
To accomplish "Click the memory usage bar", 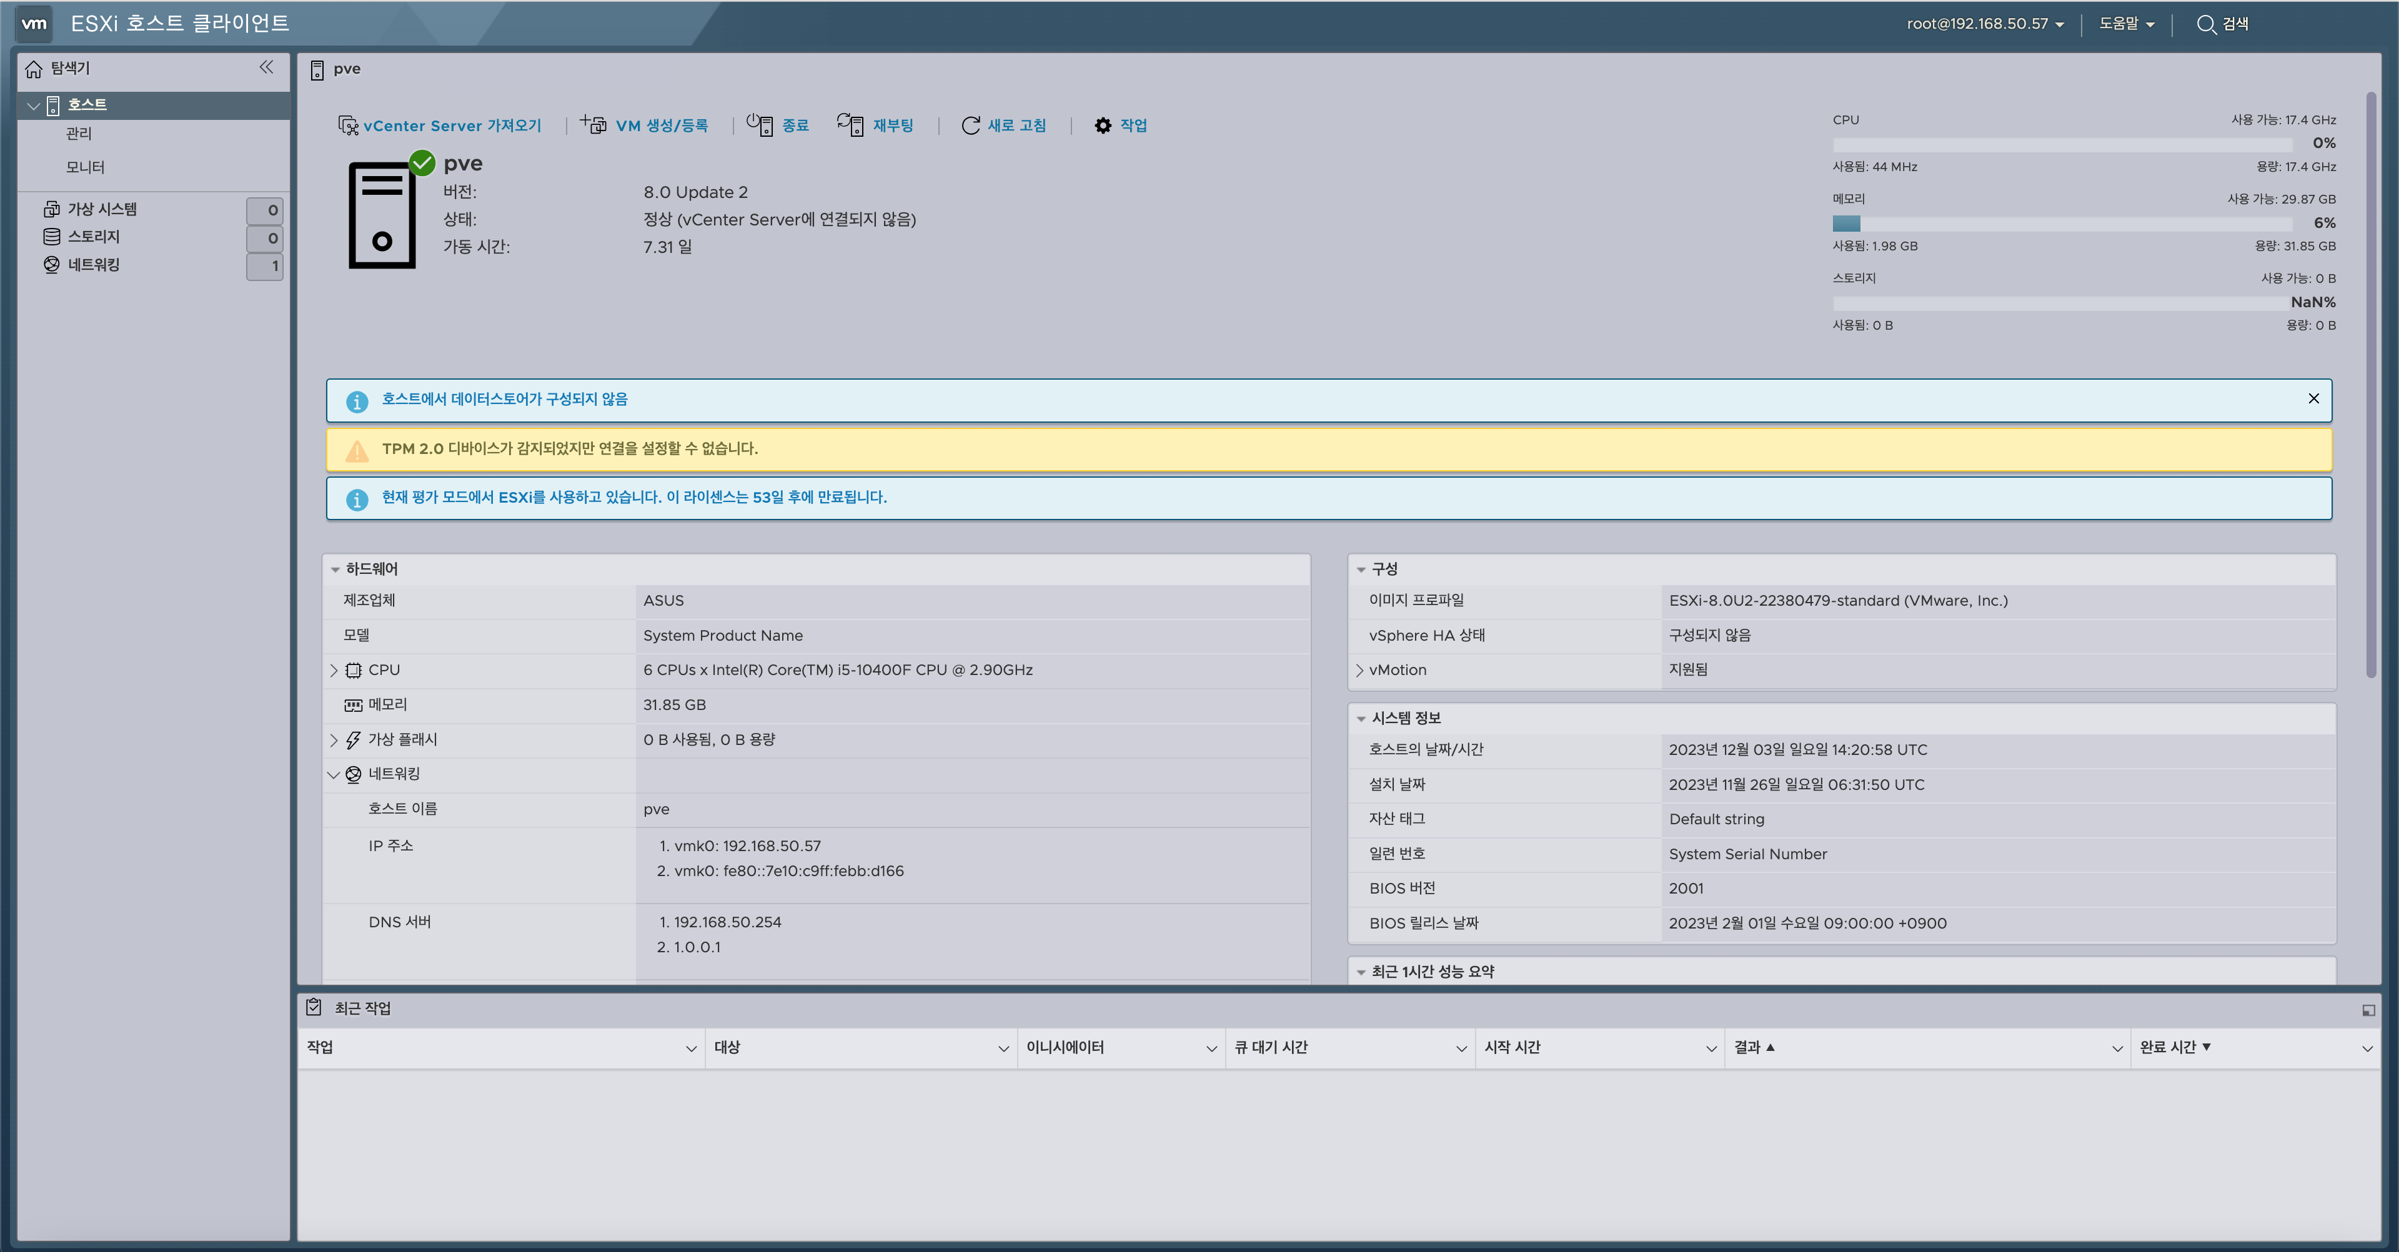I will click(x=2061, y=224).
